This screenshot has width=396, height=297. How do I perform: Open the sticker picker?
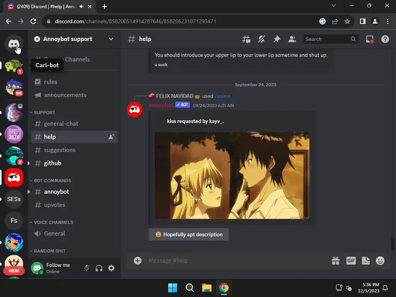[366, 261]
